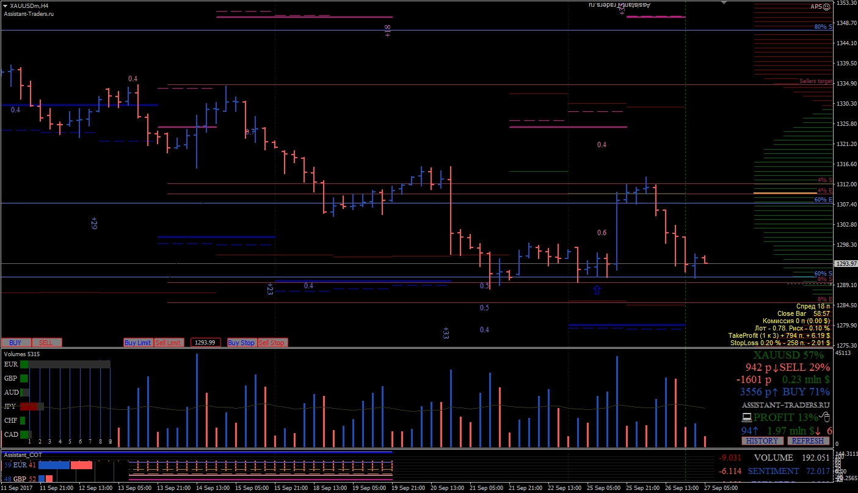Place a Sell Stop order
Screen dimensions: 858x493
272,343
